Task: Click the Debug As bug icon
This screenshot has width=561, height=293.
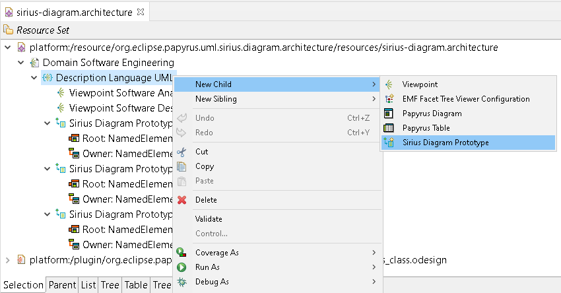Action: pos(181,282)
